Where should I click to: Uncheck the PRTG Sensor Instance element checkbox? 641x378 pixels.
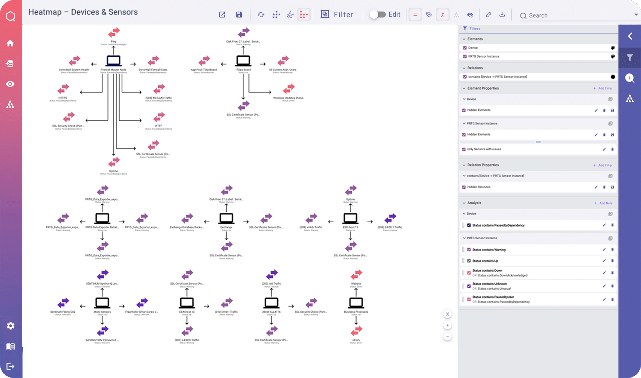pyautogui.click(x=465, y=56)
